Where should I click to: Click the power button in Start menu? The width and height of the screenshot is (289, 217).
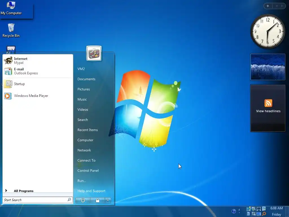(83, 200)
